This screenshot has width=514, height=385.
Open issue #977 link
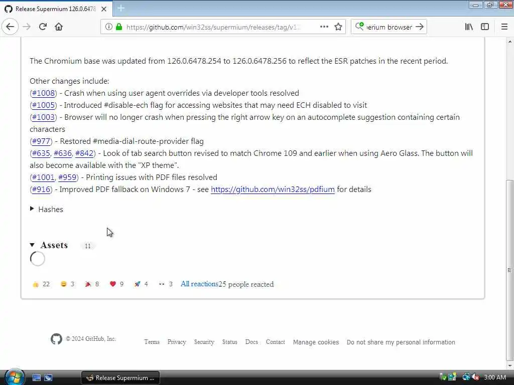(41, 141)
